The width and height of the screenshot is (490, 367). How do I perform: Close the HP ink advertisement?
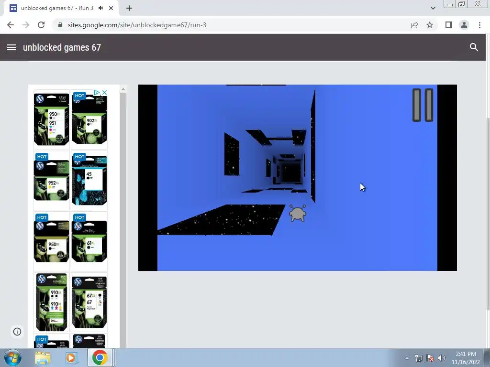coord(105,92)
